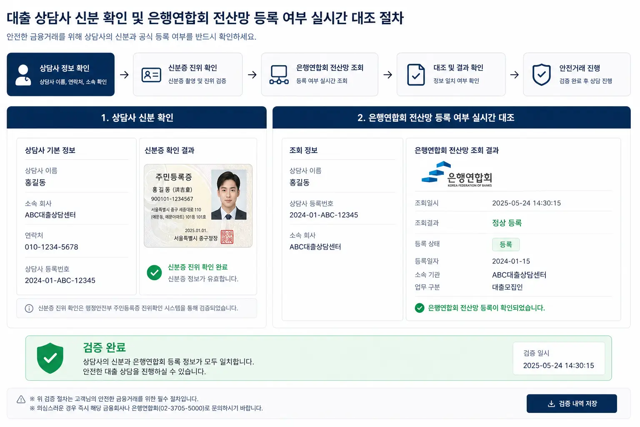Viewport: 640px width, 427px height.
Task: Click the document check icon in 대조 및 결과 확인
Action: tap(416, 75)
